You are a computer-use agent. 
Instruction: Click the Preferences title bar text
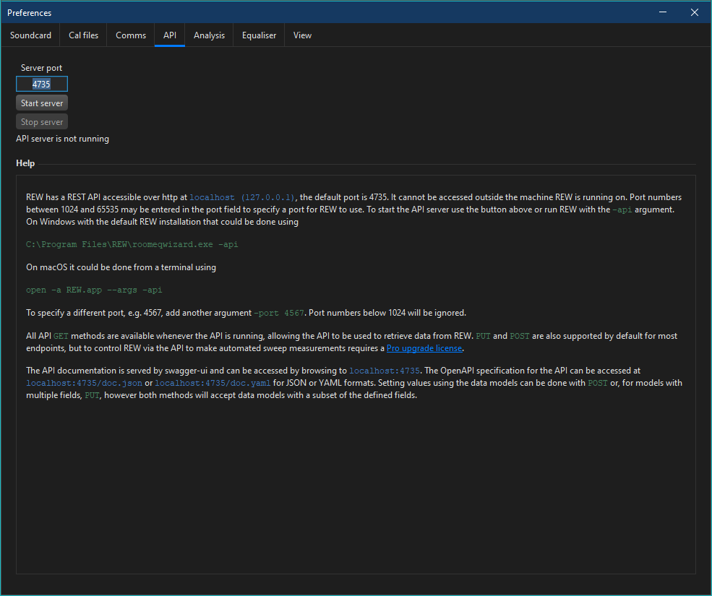30,13
